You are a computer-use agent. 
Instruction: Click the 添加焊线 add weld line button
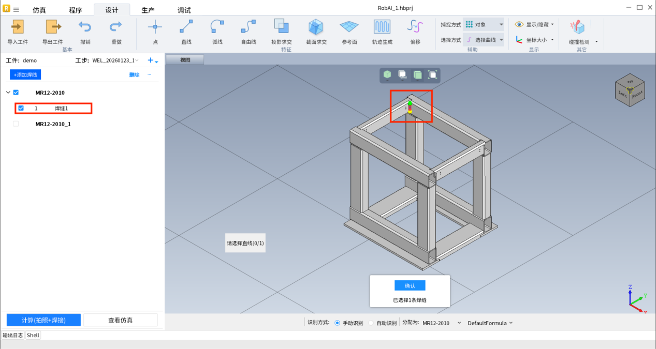coord(25,75)
